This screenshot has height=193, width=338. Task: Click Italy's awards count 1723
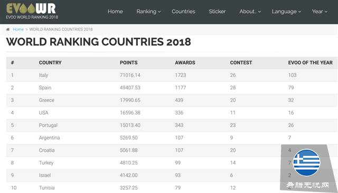(x=181, y=75)
